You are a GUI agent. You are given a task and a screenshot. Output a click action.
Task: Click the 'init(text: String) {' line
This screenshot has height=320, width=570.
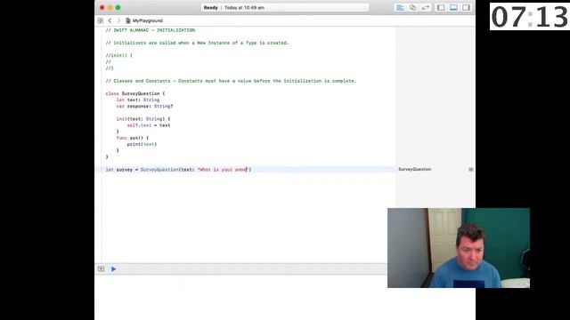point(143,119)
